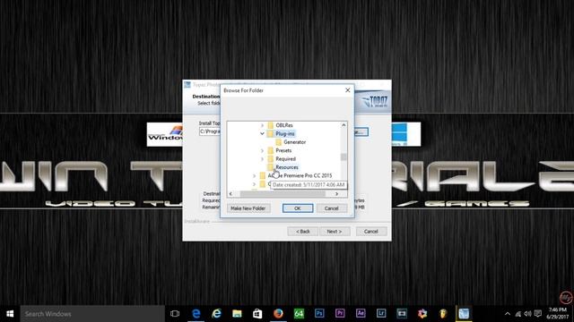
Task: Close the Browse For Folder dialog
Action: [x=348, y=90]
